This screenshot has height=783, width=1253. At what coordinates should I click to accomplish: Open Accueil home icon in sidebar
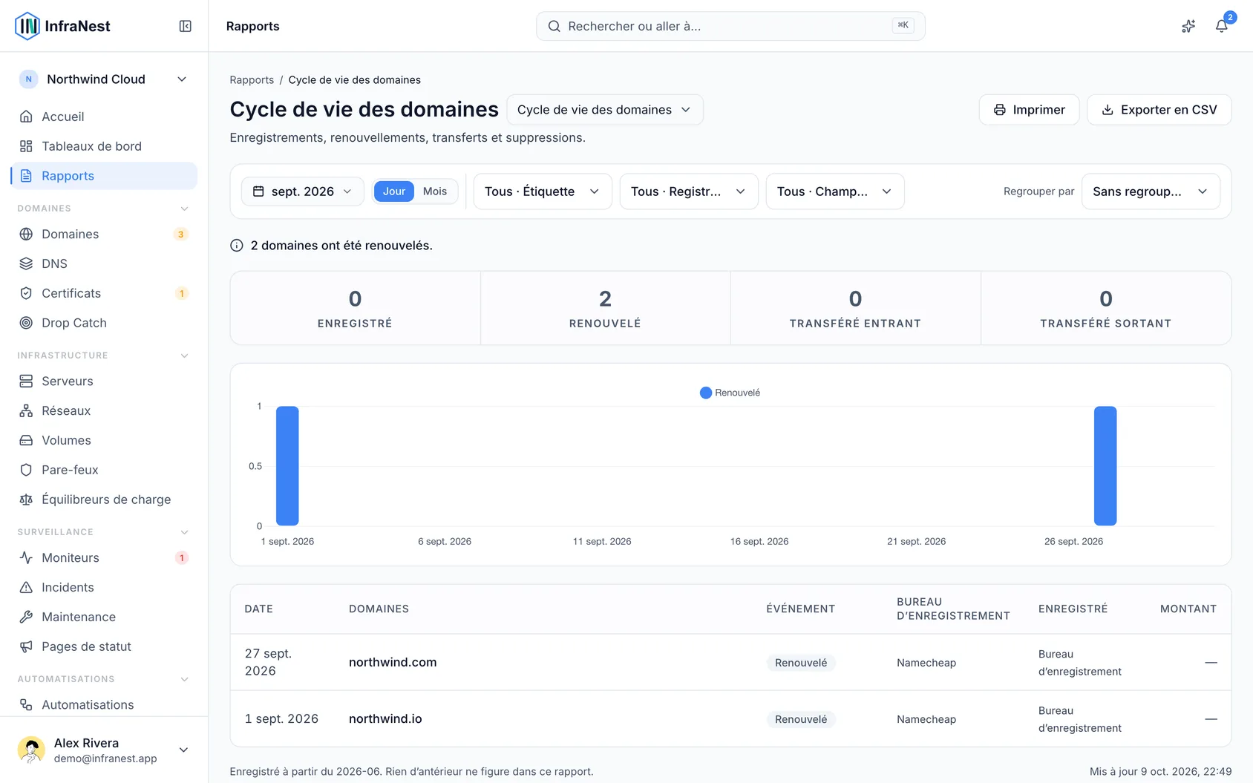[104, 117]
